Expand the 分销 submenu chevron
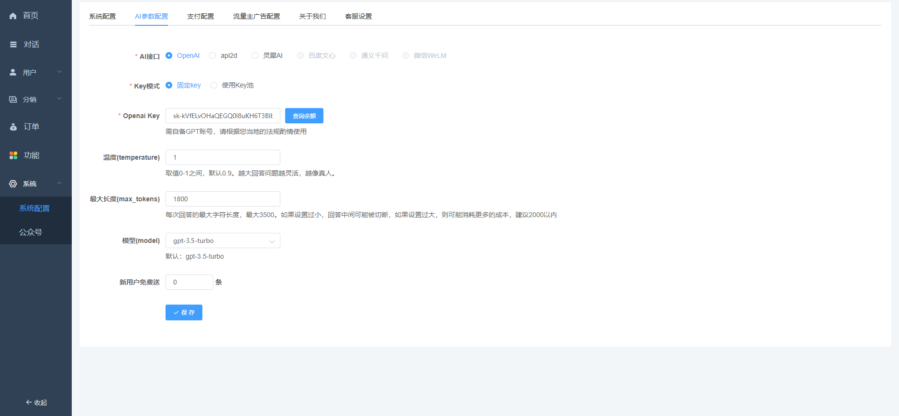899x416 pixels. 59,99
